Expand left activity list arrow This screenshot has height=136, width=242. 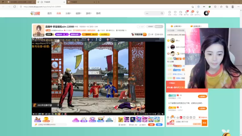point(52,119)
